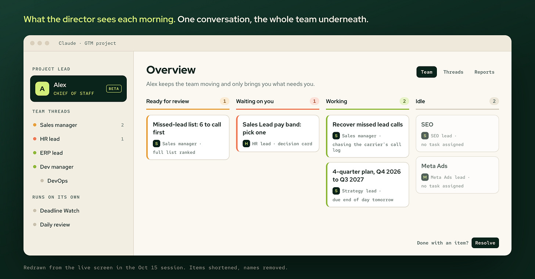This screenshot has height=279, width=535.
Task: Click the S avatar on Missed-lead list card
Action: pyautogui.click(x=156, y=144)
